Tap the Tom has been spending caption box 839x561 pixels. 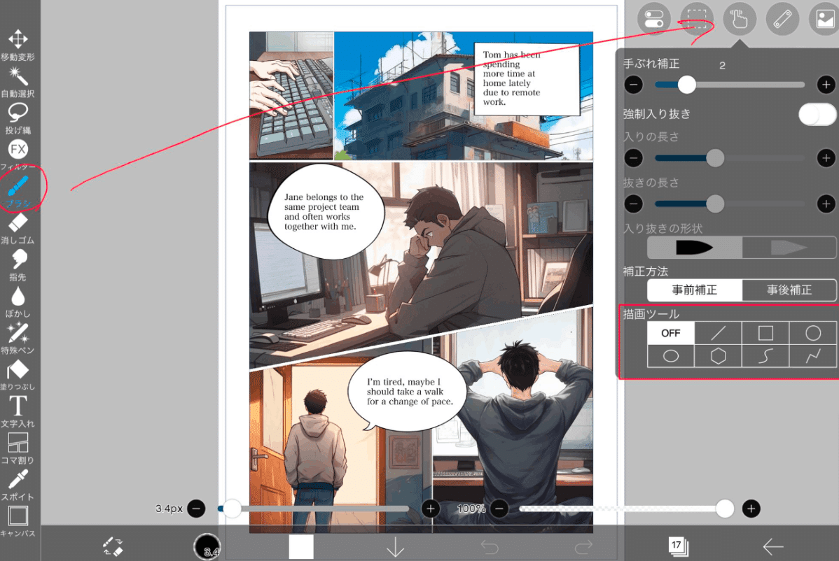(527, 79)
